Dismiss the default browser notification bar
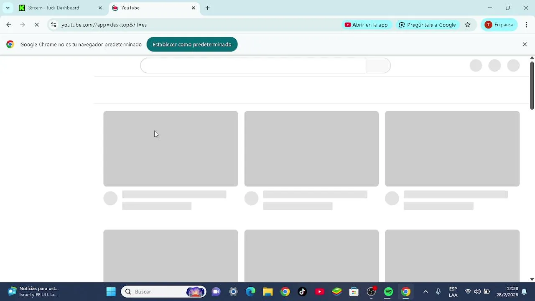 pyautogui.click(x=525, y=44)
